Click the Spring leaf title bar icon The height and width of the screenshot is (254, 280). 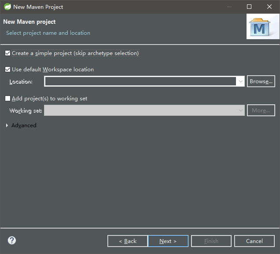tap(7, 7)
